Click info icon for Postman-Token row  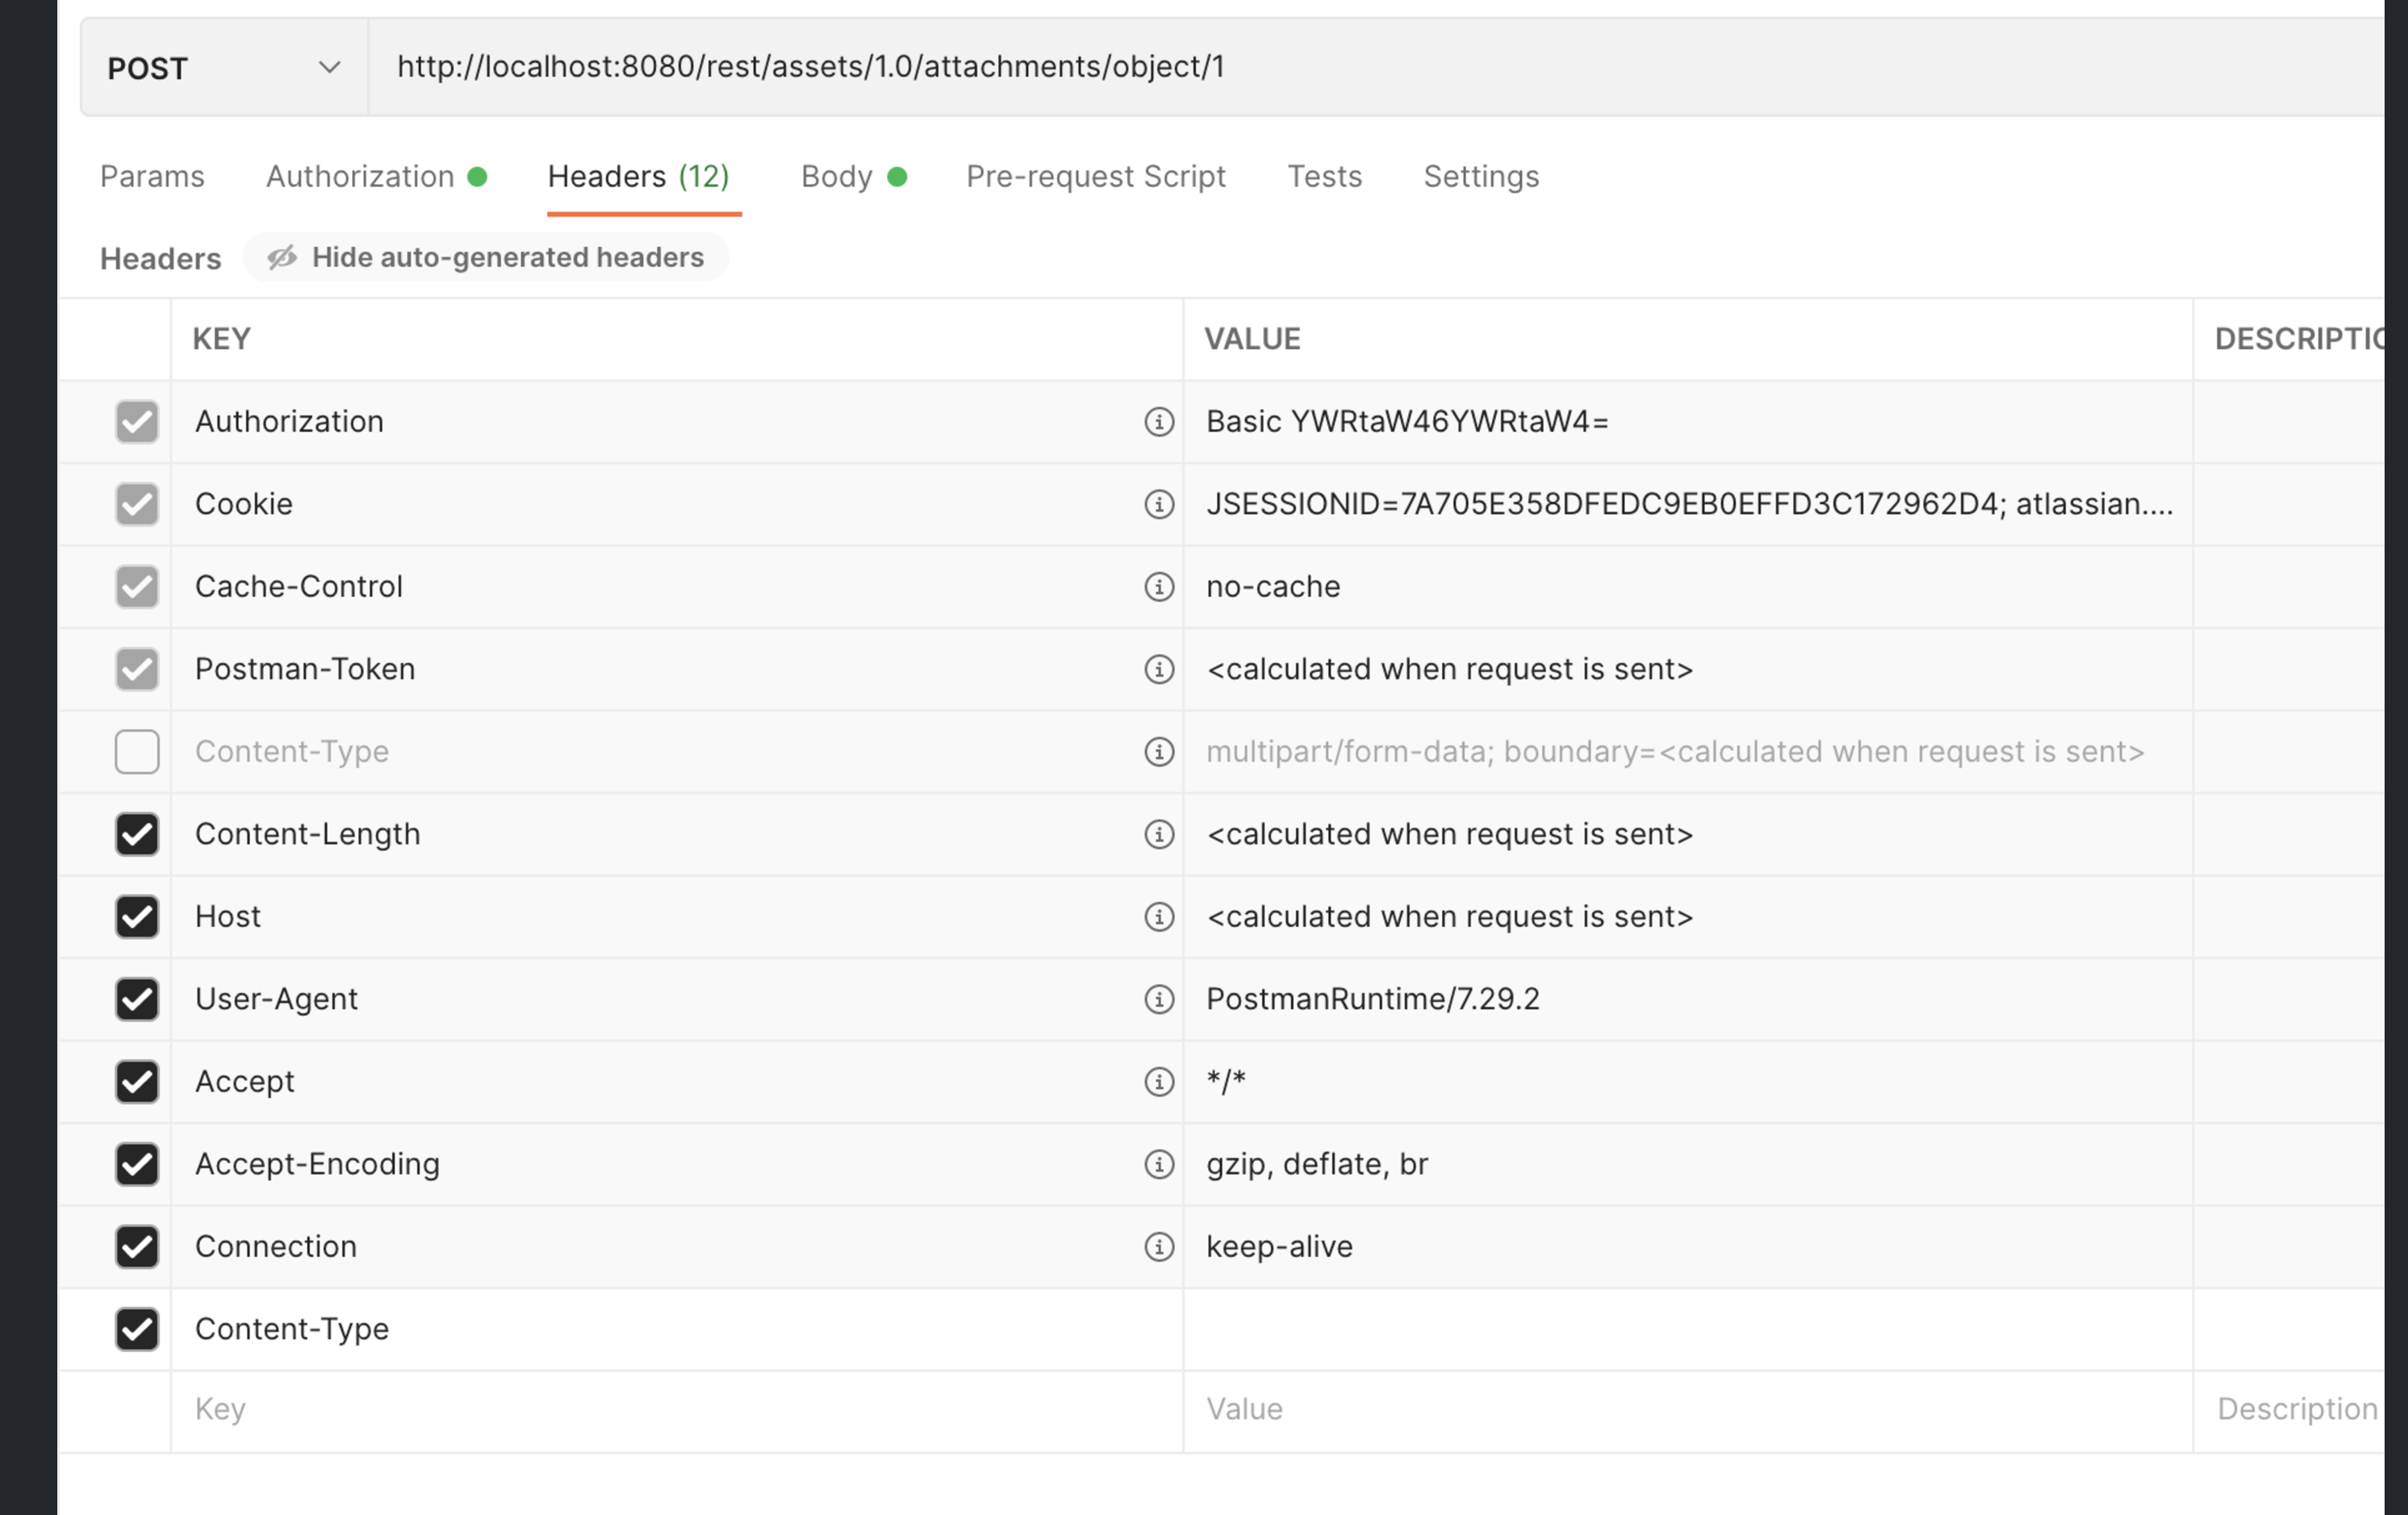[x=1158, y=669]
